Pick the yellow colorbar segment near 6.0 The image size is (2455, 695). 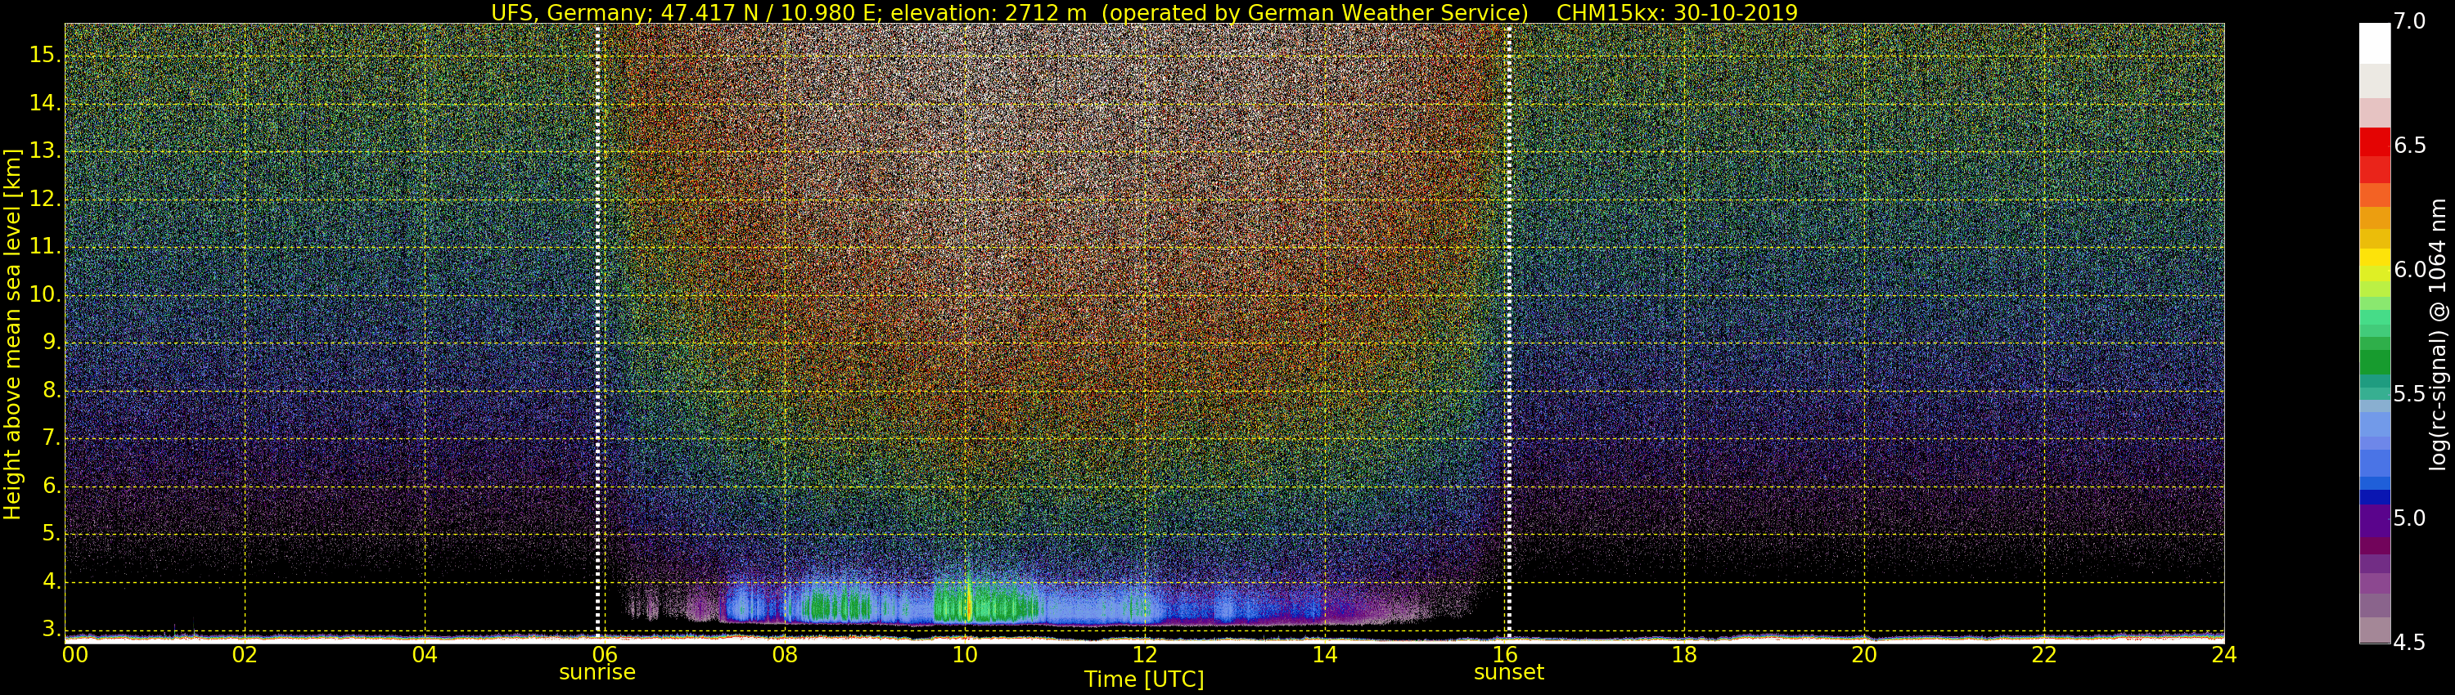click(x=2375, y=258)
